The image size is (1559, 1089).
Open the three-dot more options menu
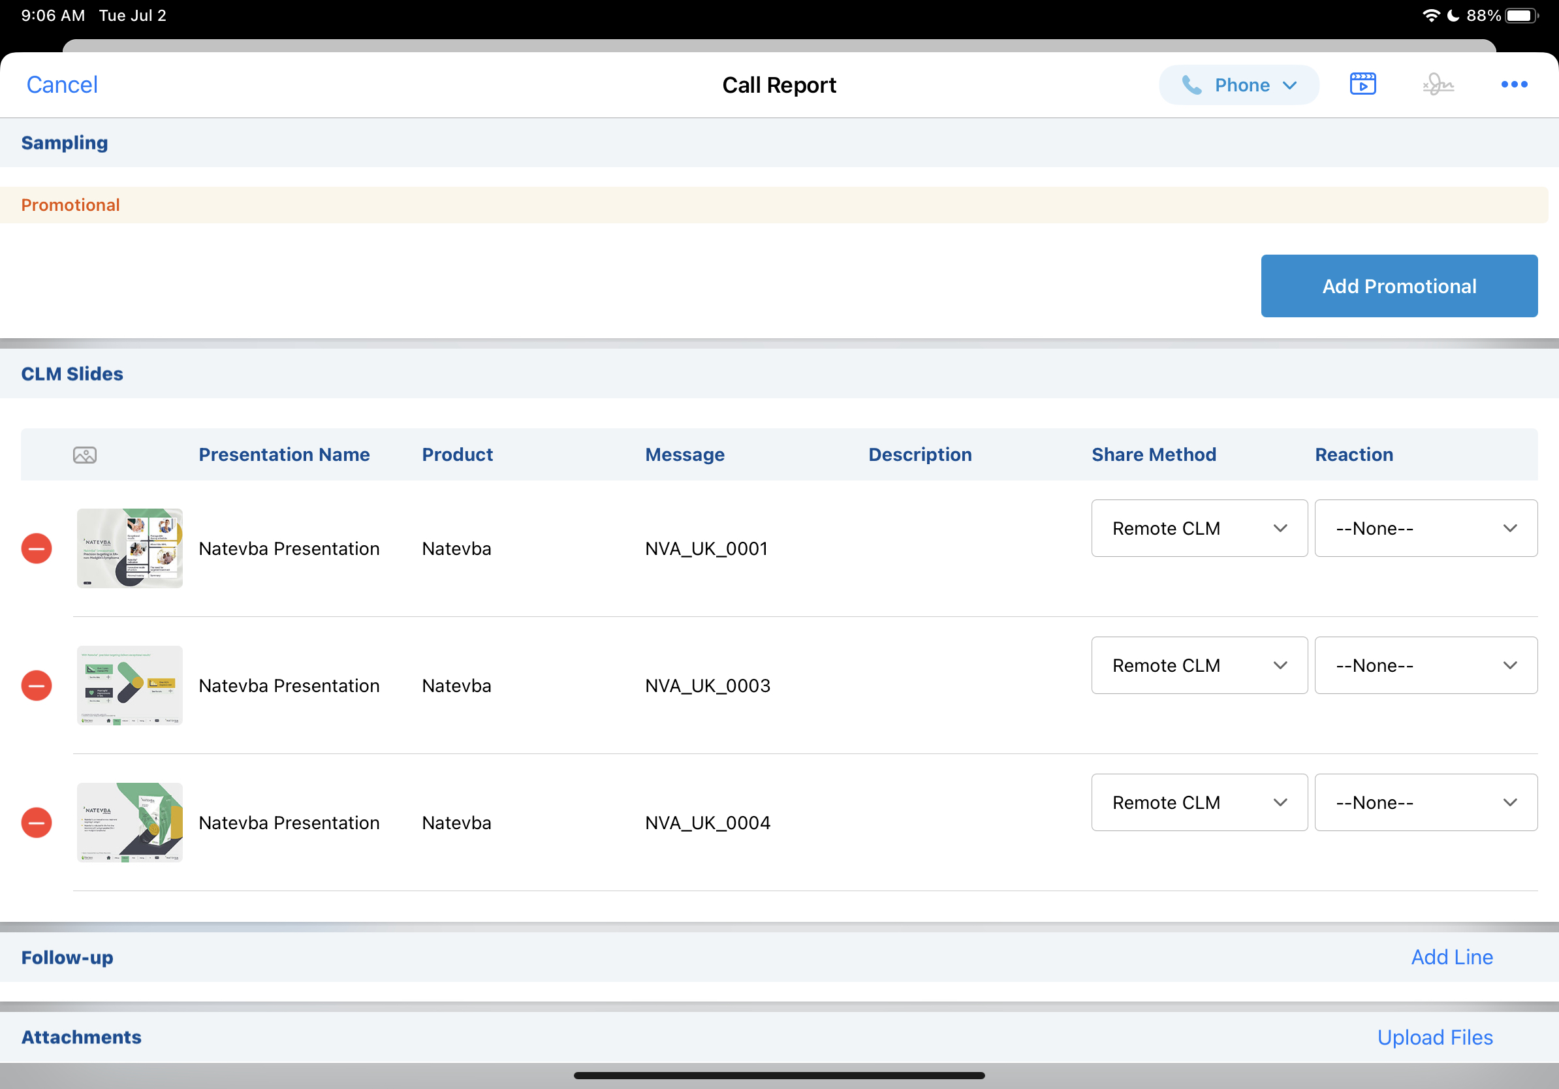pyautogui.click(x=1513, y=84)
